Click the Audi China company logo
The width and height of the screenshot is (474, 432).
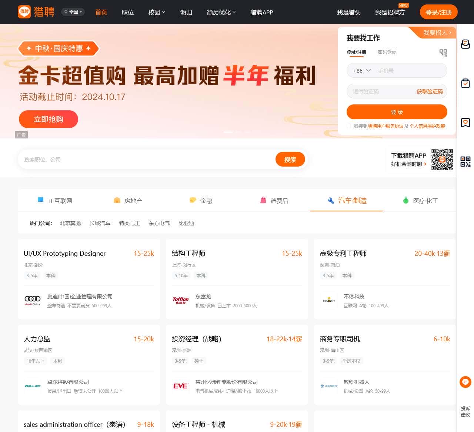(33, 300)
